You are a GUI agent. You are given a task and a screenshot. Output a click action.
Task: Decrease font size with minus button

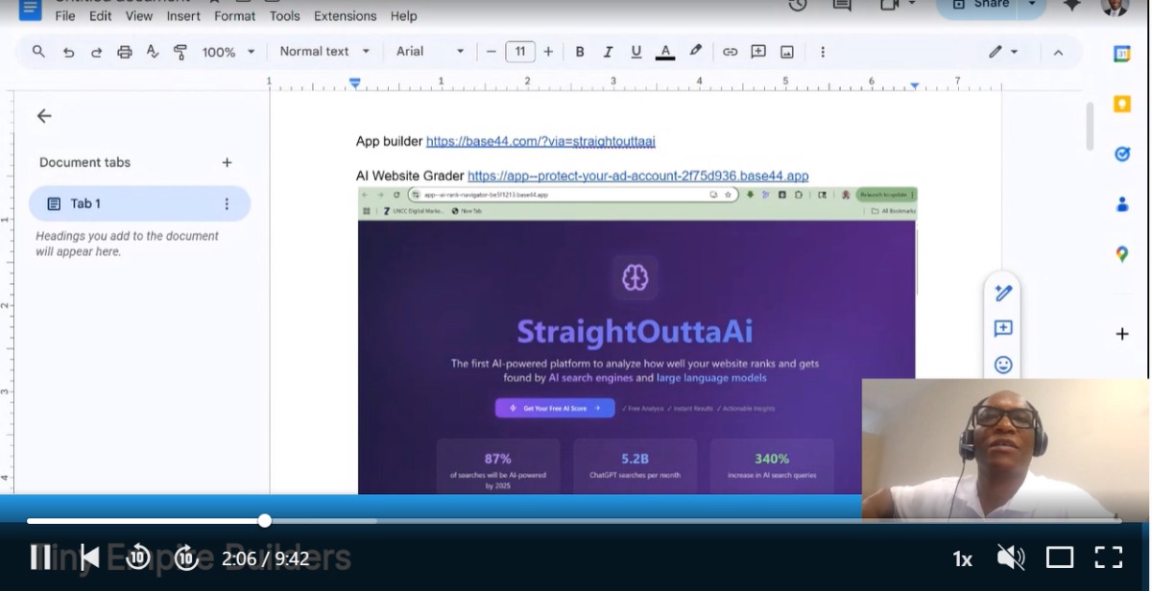pyautogui.click(x=492, y=52)
